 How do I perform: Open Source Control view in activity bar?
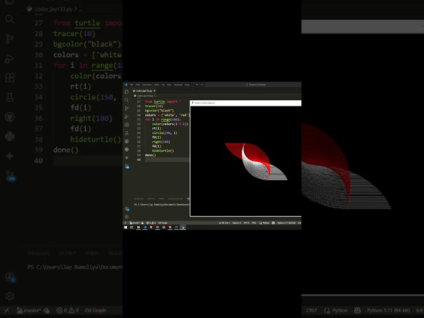[127, 109]
